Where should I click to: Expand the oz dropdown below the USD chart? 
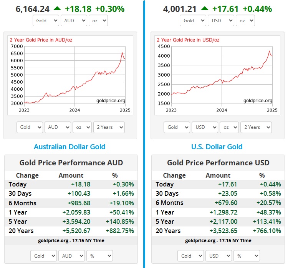pos(230,127)
